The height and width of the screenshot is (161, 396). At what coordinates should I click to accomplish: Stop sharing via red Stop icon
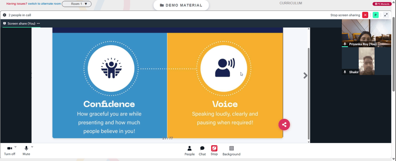click(x=214, y=151)
